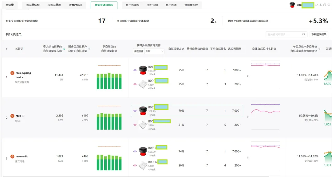Go to the 查推荐专栏 tab
The width and height of the screenshot is (332, 177).
[191, 5]
